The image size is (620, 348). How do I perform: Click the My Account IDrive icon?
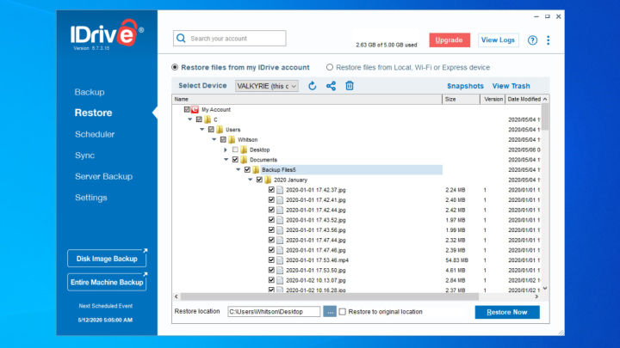pyautogui.click(x=195, y=109)
